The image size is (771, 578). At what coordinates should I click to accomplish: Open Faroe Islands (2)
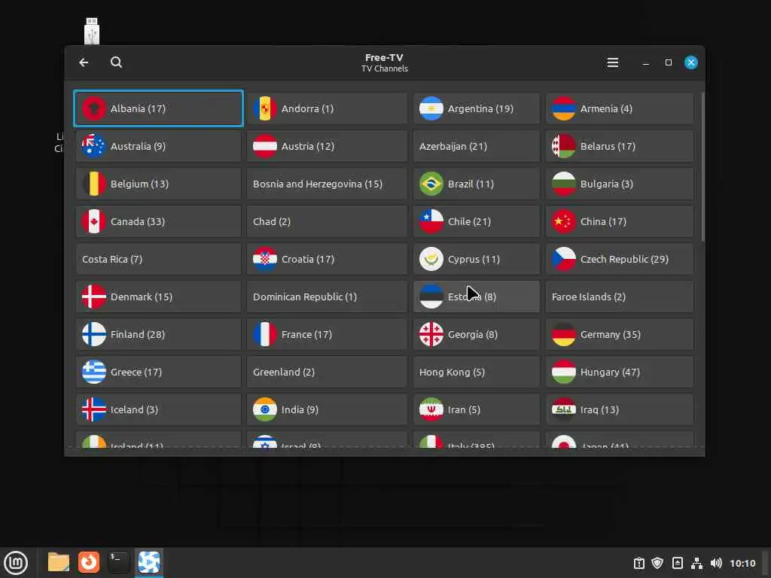[x=620, y=297]
